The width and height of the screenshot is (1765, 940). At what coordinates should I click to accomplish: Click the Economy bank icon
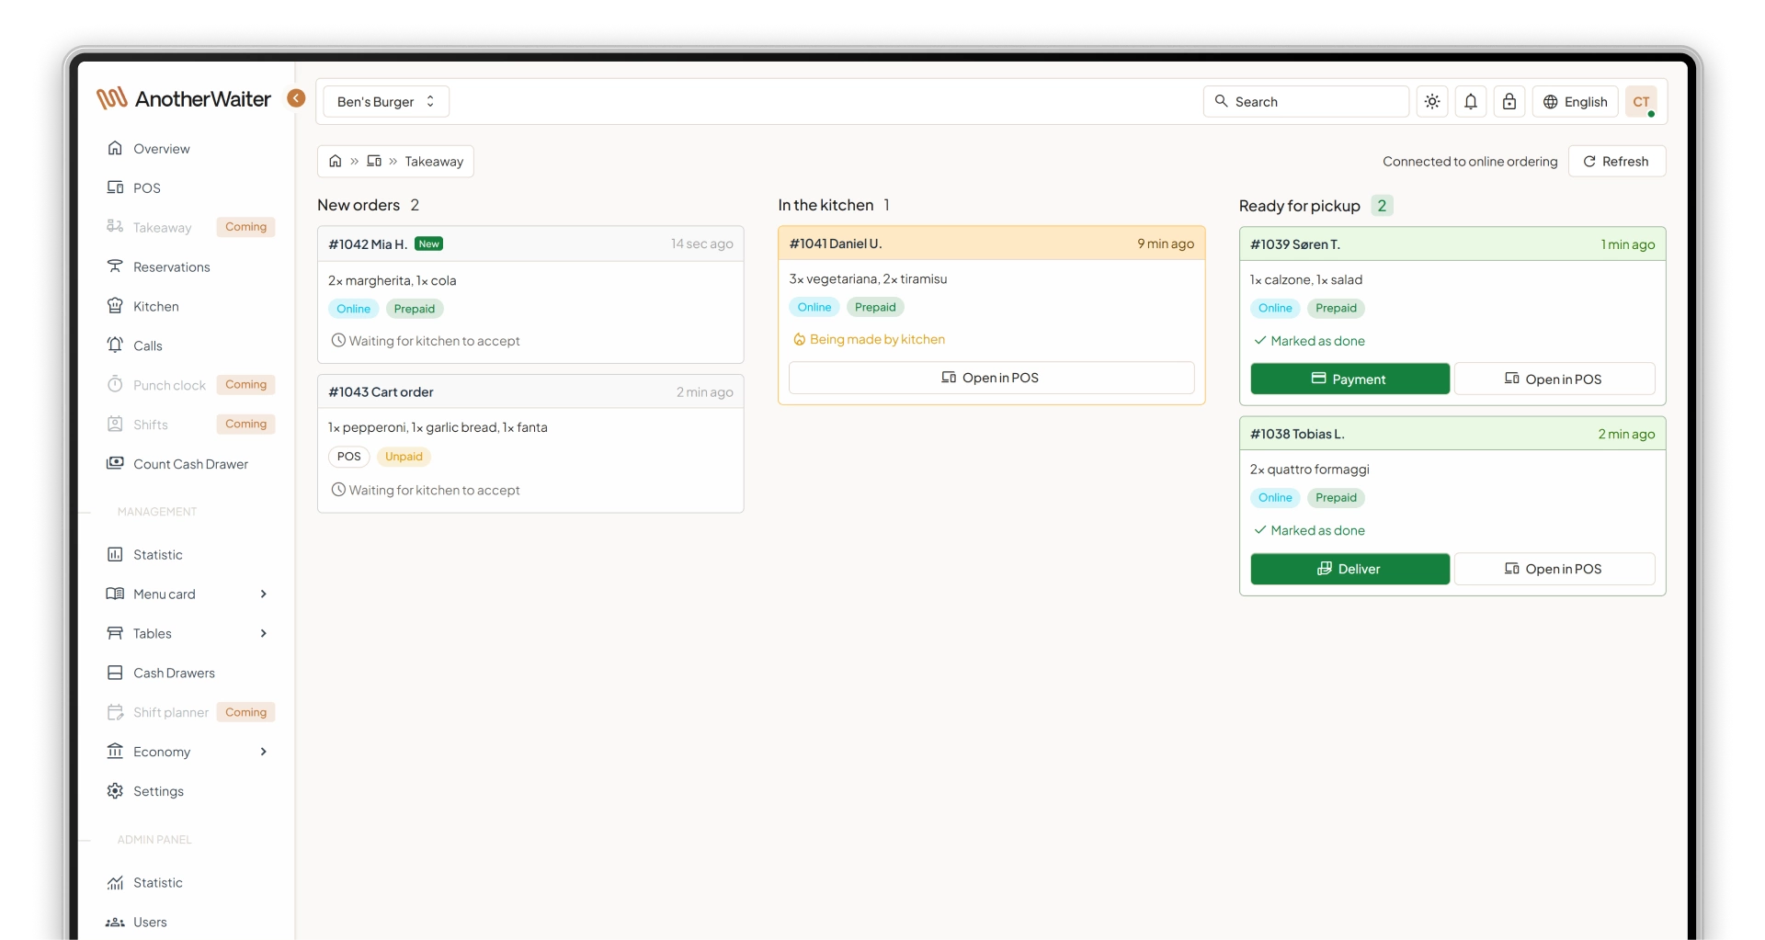pos(115,752)
